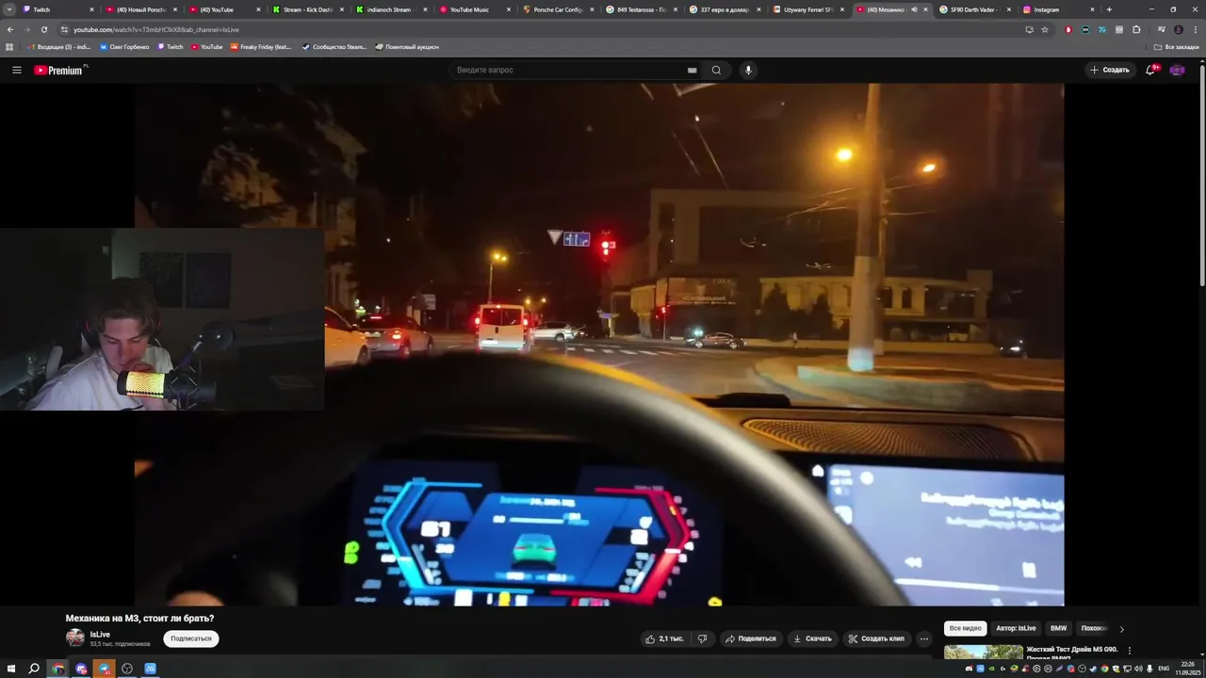Screen dimensions: 1206x678
Task: Go back using browser back arrow
Action: point(9,29)
